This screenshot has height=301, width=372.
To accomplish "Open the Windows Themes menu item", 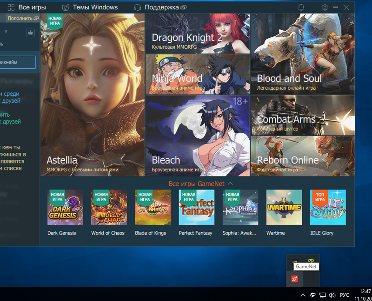I will [x=90, y=7].
